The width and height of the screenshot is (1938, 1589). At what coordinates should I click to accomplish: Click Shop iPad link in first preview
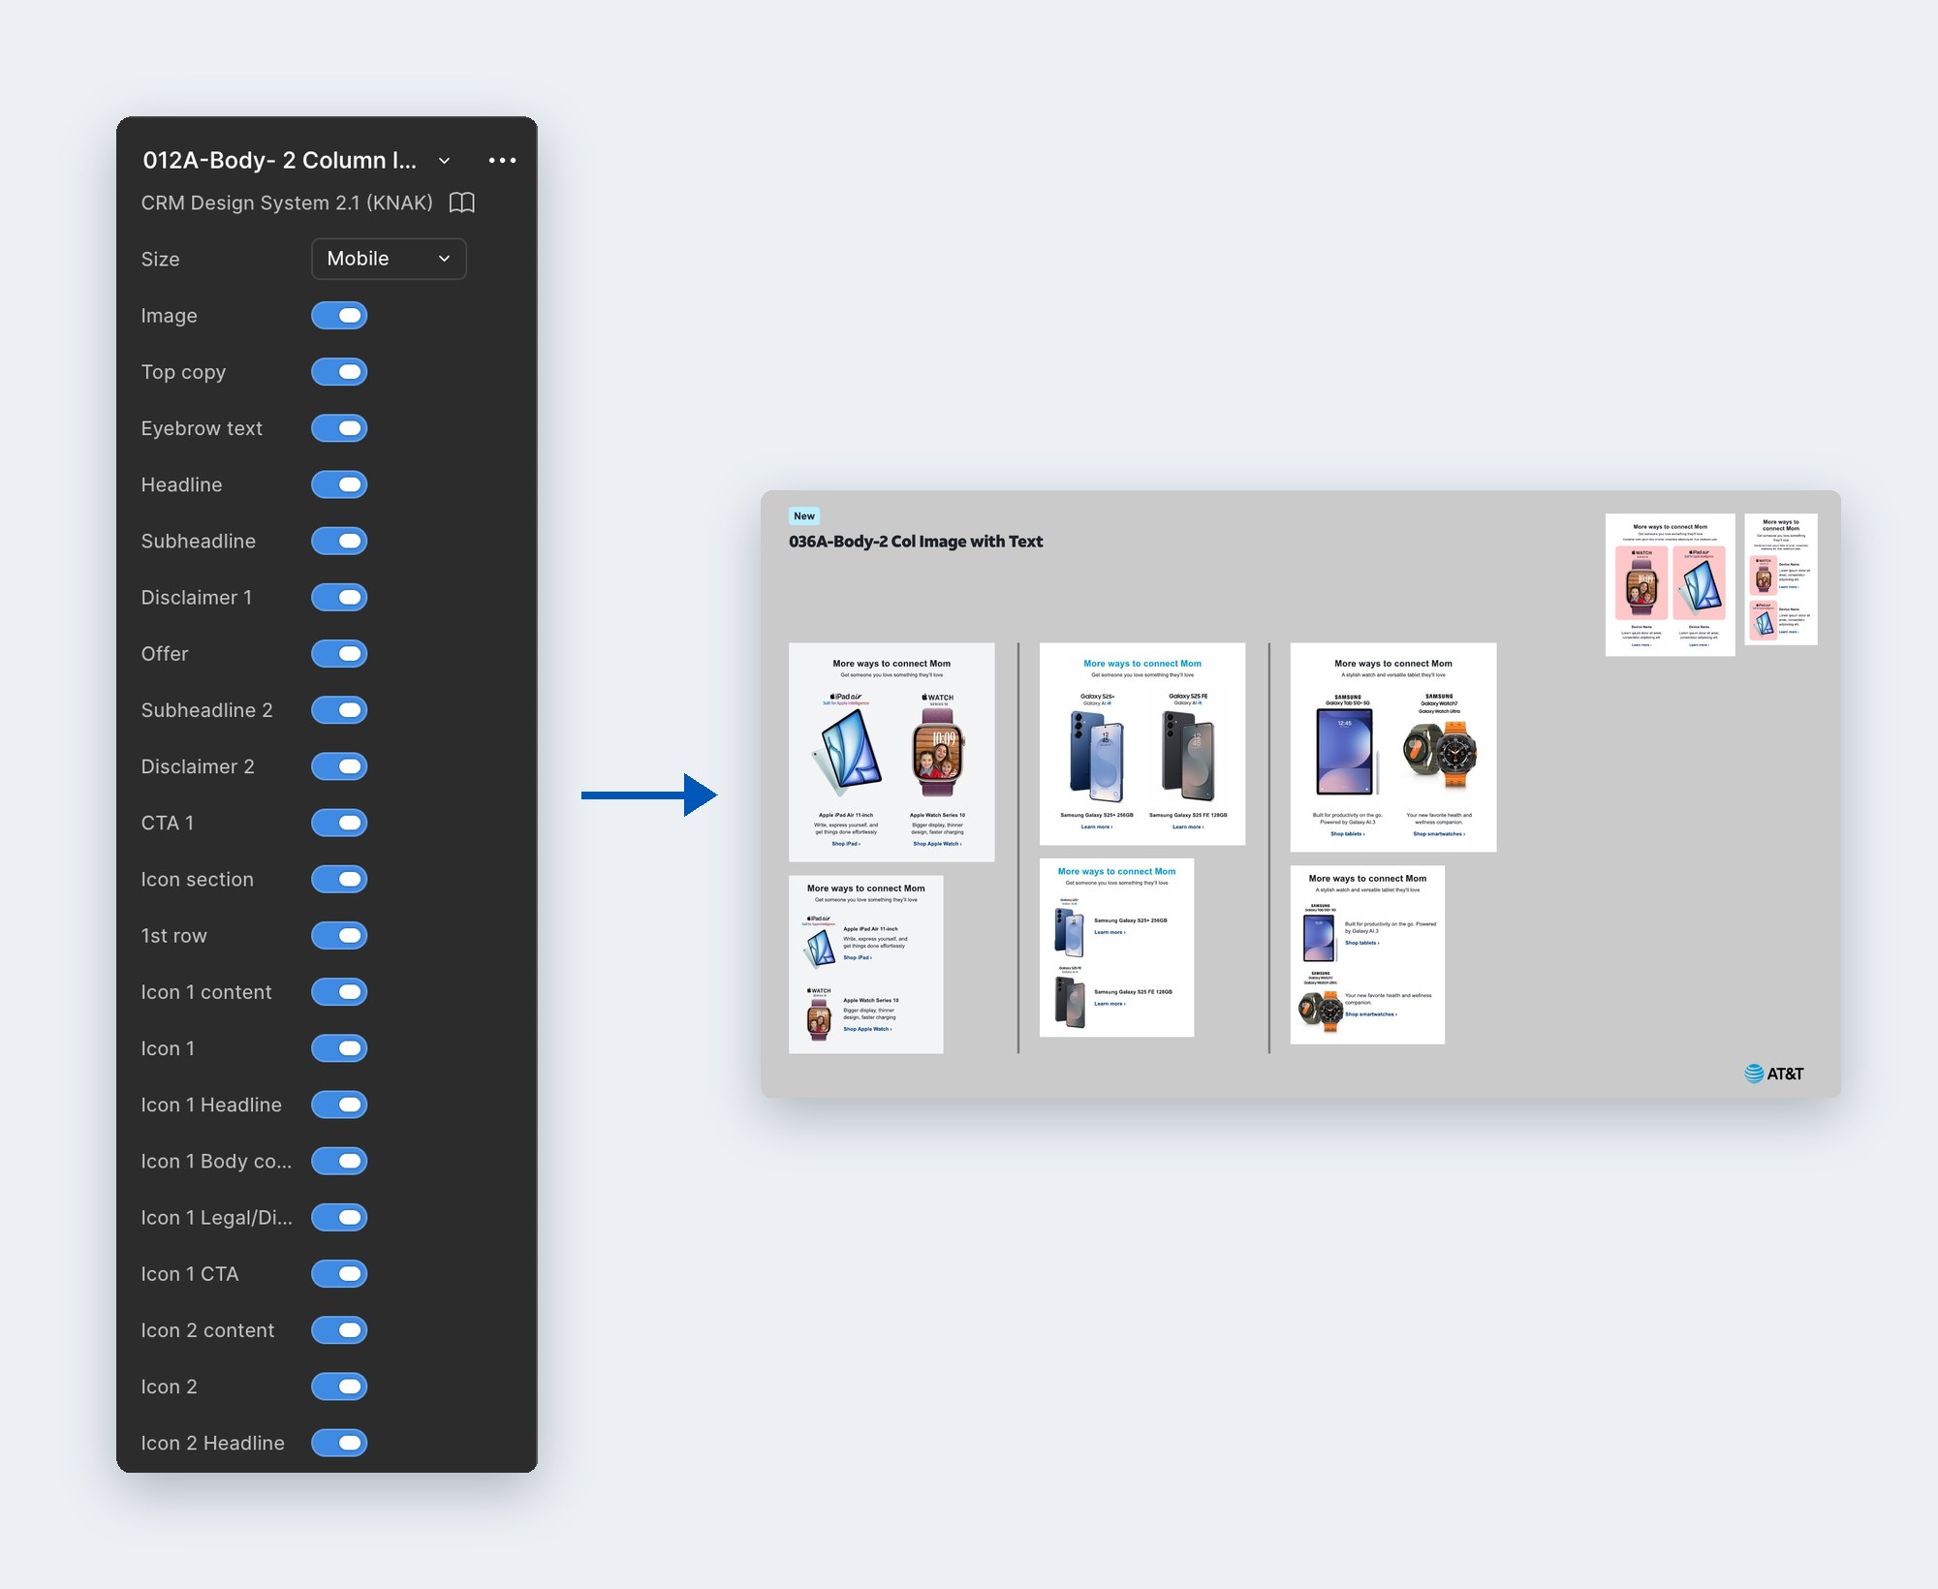[846, 844]
